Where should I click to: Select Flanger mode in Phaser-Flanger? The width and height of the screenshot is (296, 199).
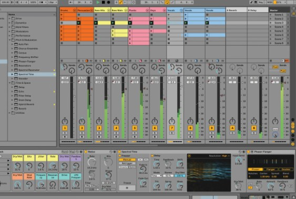pos(270,170)
